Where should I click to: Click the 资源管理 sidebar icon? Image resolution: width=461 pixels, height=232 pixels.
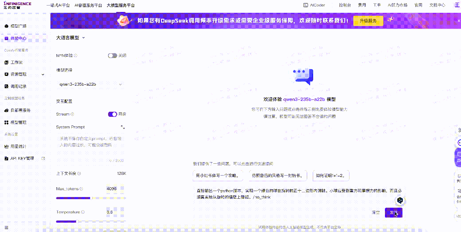pos(6,74)
